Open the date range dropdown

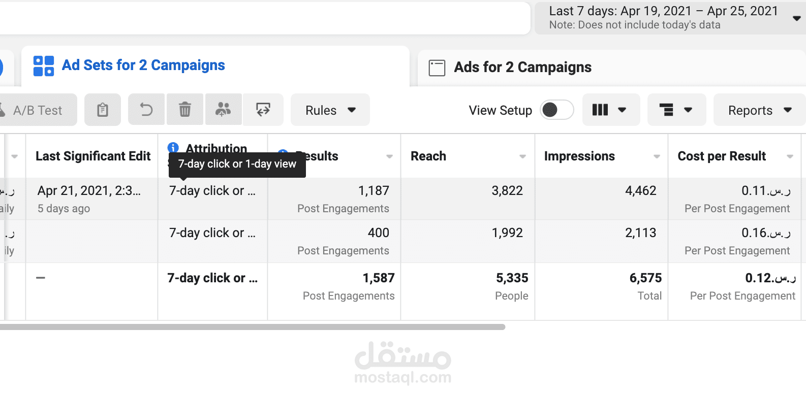670,18
